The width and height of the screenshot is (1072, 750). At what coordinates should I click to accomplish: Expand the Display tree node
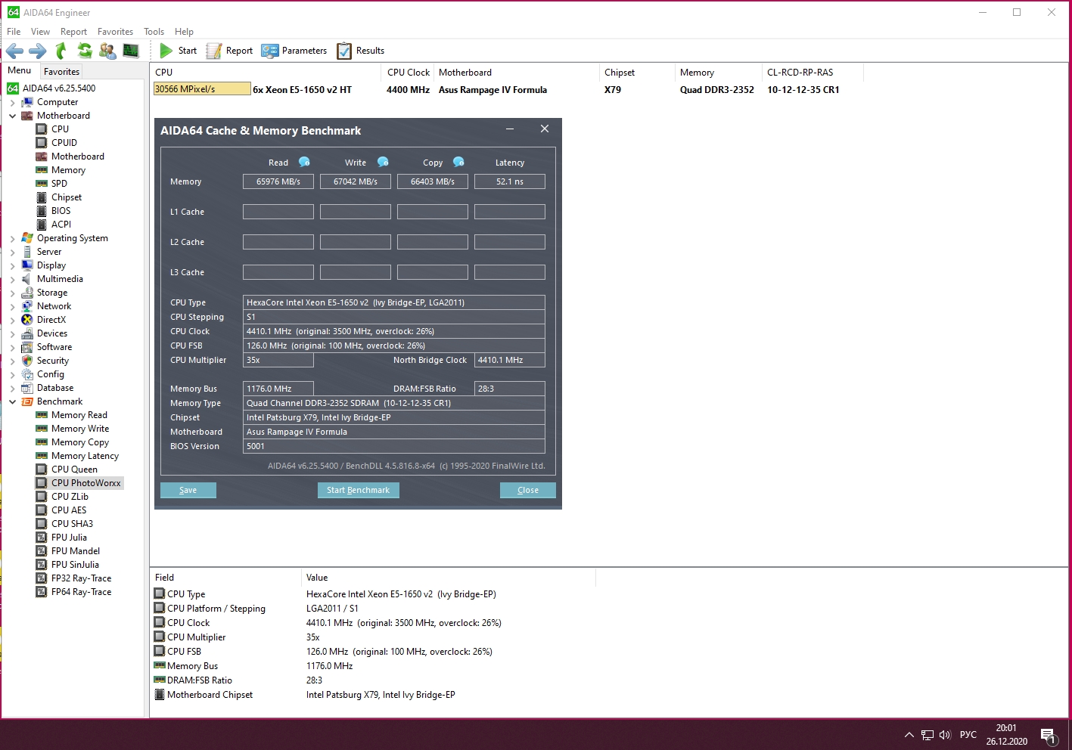tap(12, 265)
